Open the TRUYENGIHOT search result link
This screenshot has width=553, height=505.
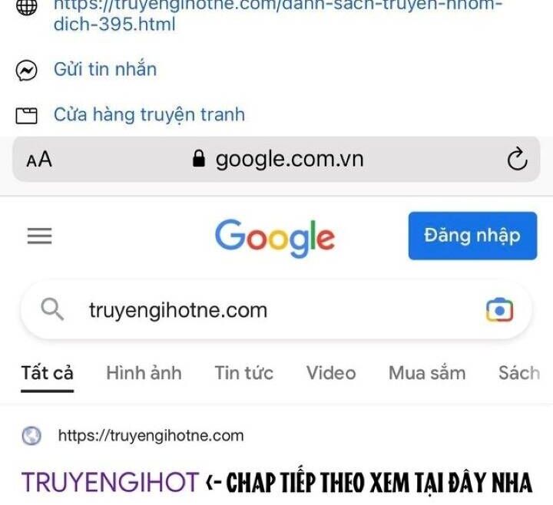point(111,482)
